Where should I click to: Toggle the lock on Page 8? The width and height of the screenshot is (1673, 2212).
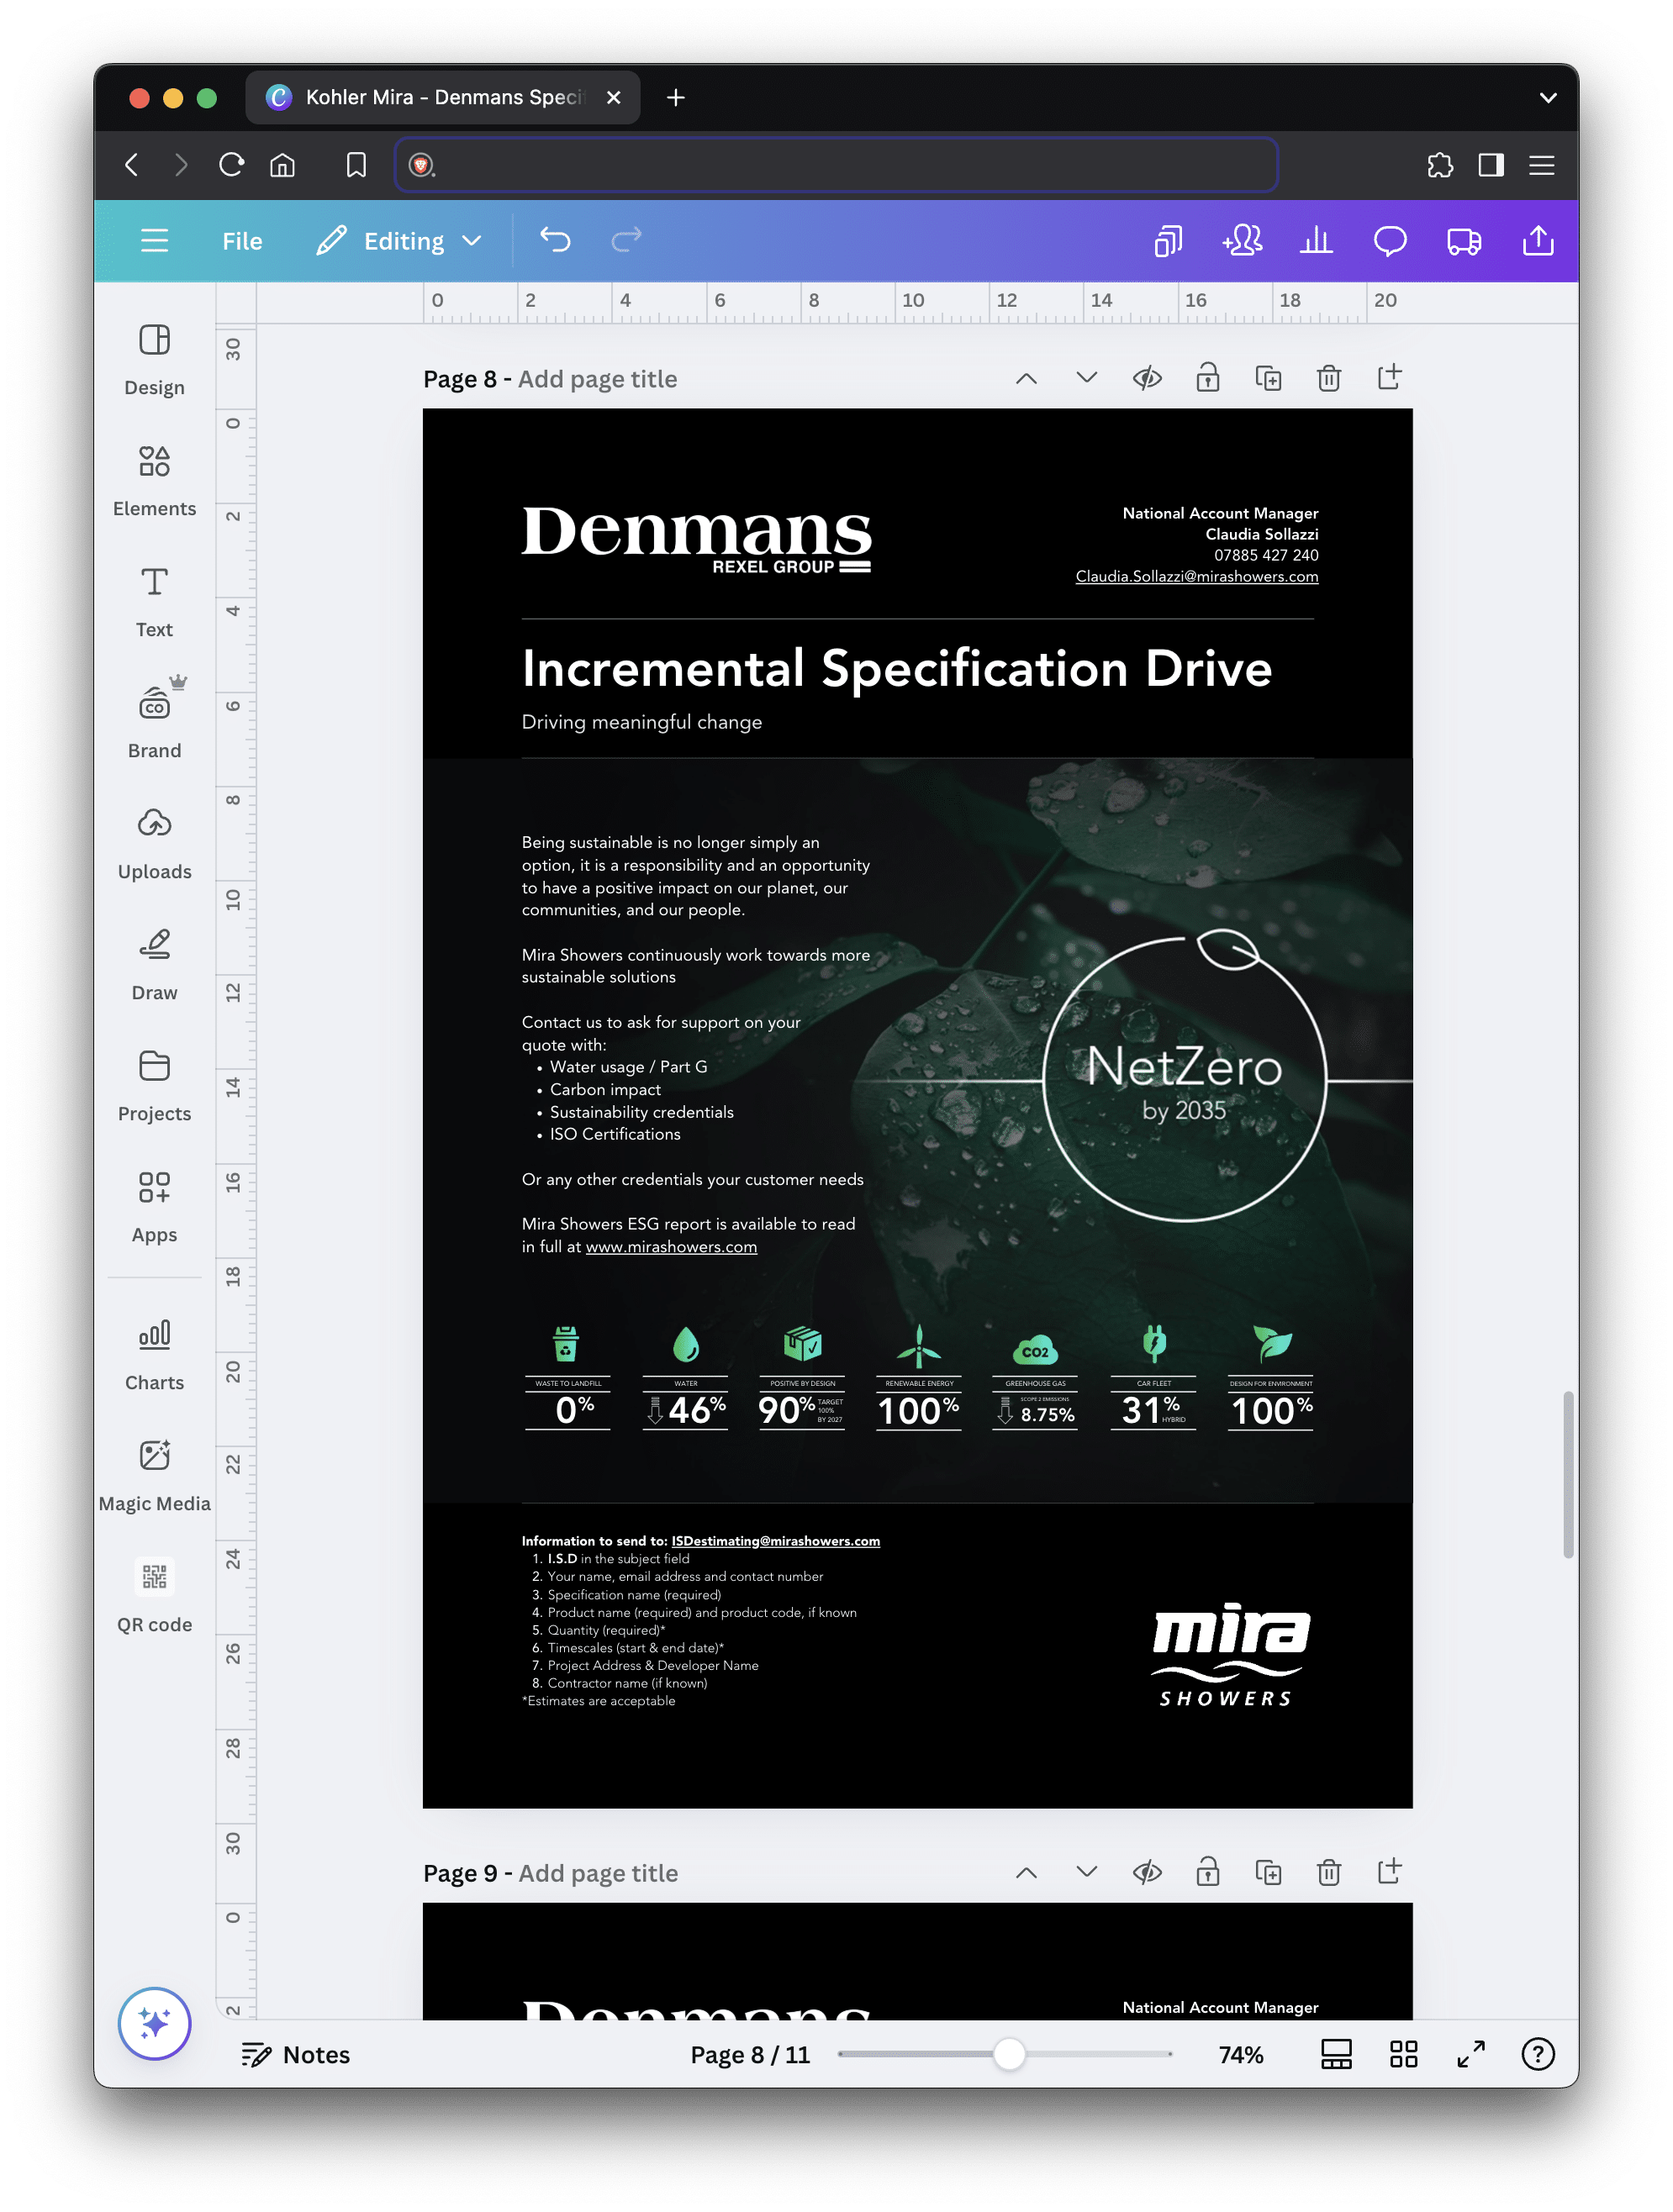pos(1208,378)
